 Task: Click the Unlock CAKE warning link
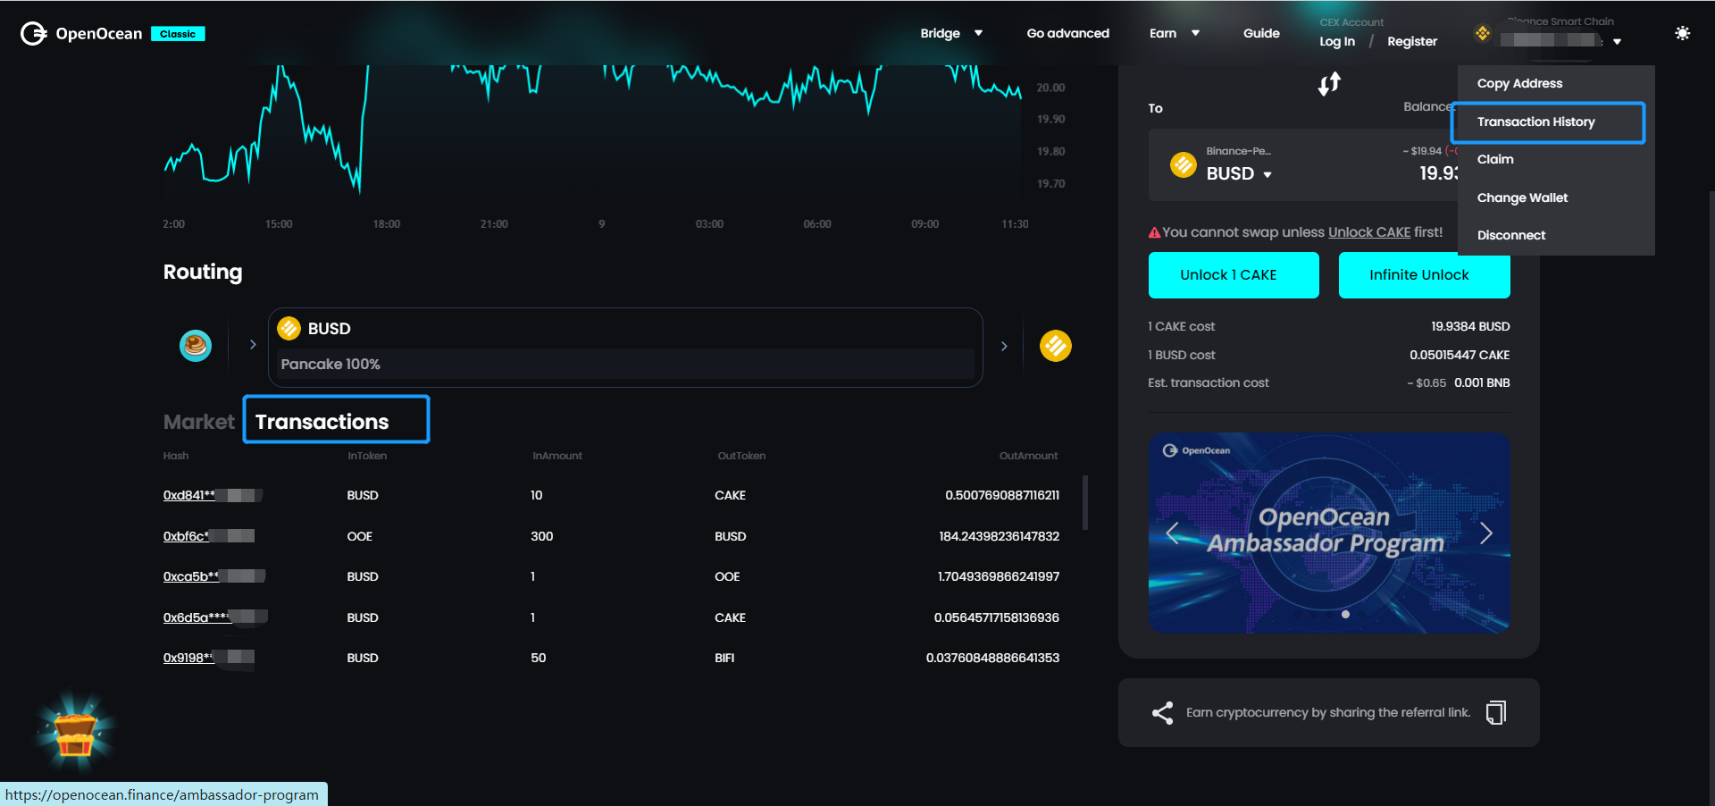point(1369,232)
